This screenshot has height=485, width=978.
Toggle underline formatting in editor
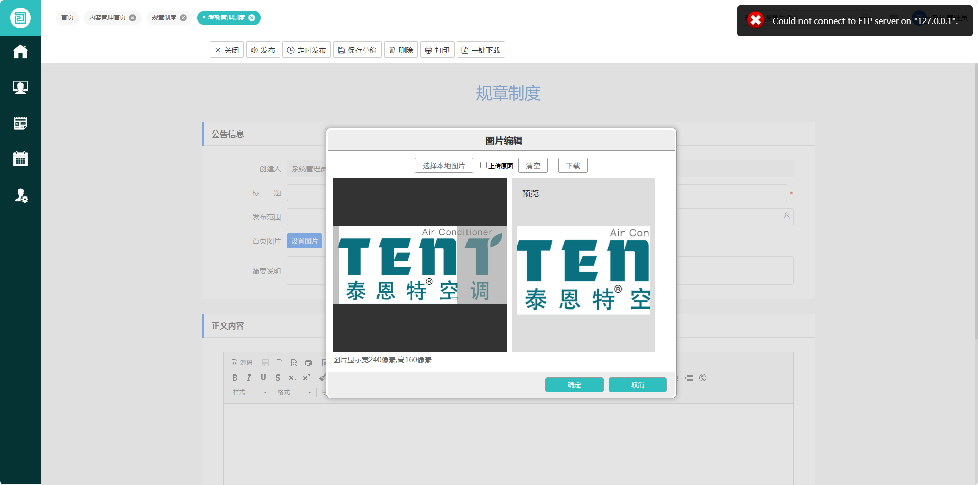263,378
